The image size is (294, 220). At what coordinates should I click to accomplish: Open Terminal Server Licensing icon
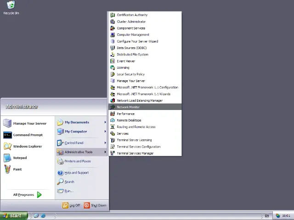113,140
